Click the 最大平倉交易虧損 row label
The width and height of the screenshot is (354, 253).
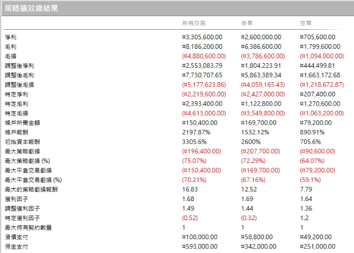28,170
